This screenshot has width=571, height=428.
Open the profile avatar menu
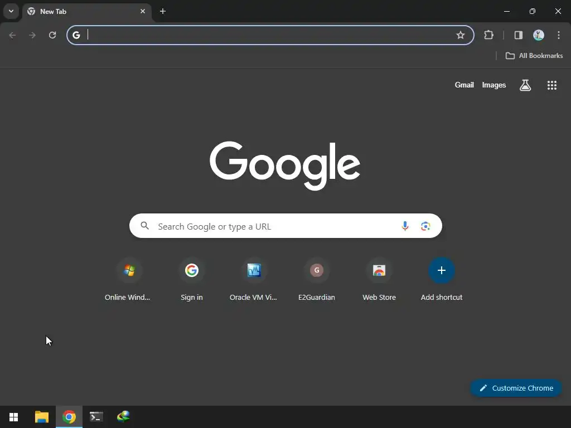[539, 35]
